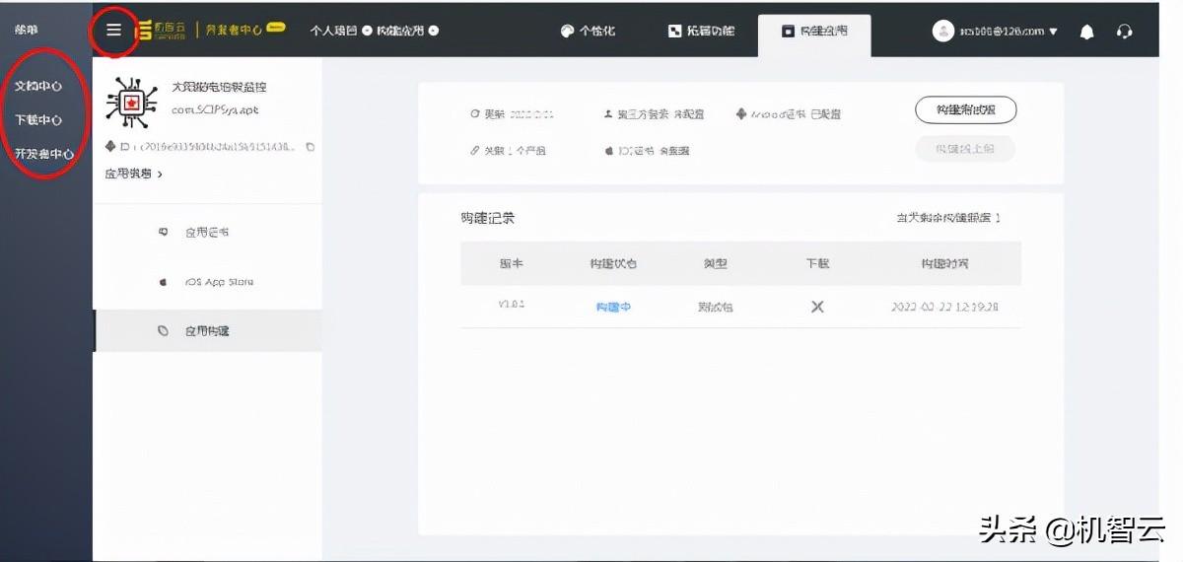Click the X in the 下载 column
The image size is (1183, 562).
817,307
